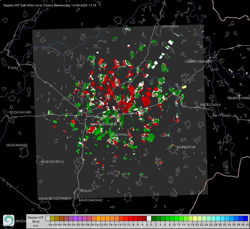Select the NYÍRBÁTOR town label

pos(186,147)
